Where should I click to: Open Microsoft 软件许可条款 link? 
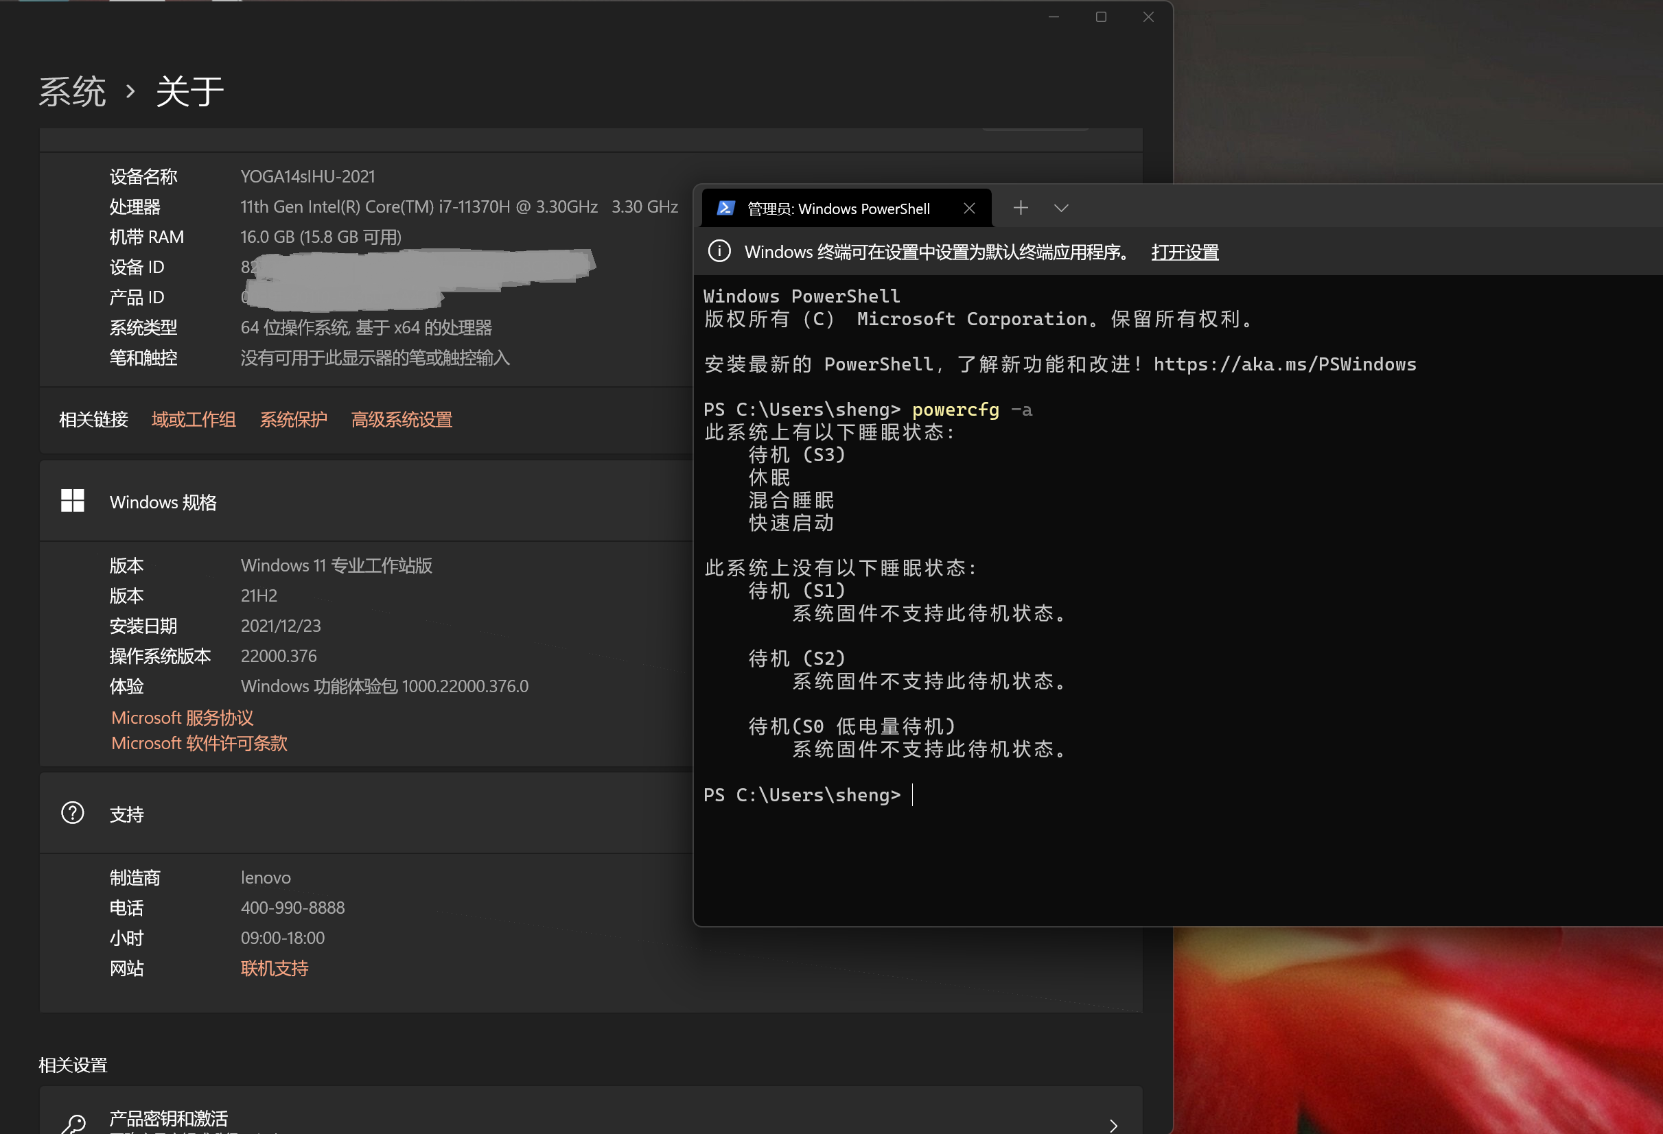[199, 744]
